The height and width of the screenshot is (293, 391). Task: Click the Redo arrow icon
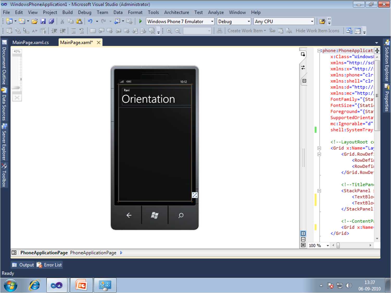click(x=104, y=21)
